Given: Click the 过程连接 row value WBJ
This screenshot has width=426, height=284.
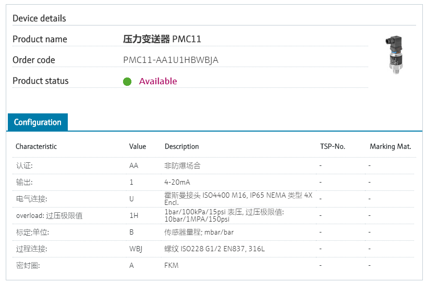Looking at the screenshot, I should coord(136,249).
